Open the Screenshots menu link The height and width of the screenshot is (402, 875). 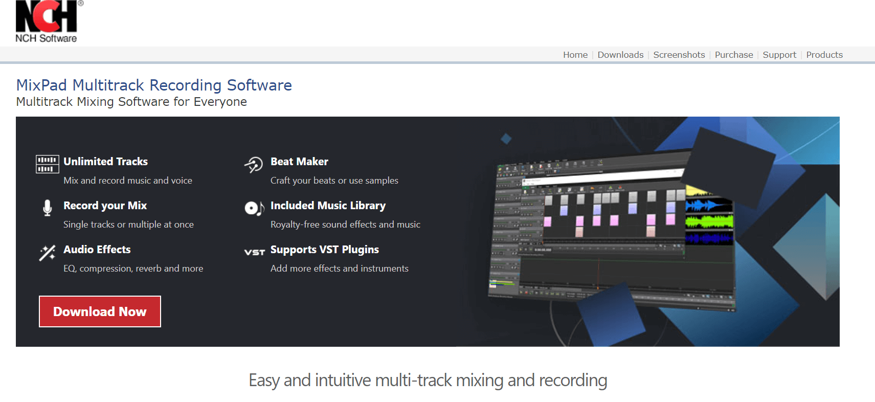[x=679, y=55]
